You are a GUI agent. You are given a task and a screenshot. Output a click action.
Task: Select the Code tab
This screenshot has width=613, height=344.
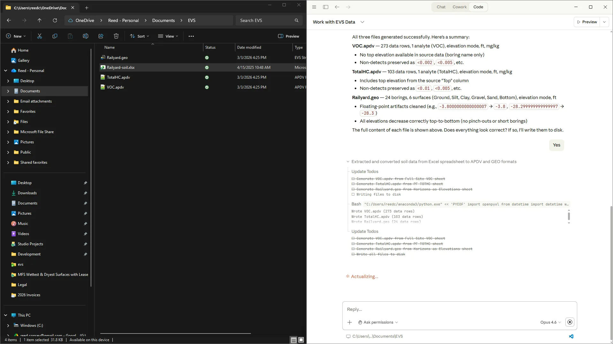point(478,7)
